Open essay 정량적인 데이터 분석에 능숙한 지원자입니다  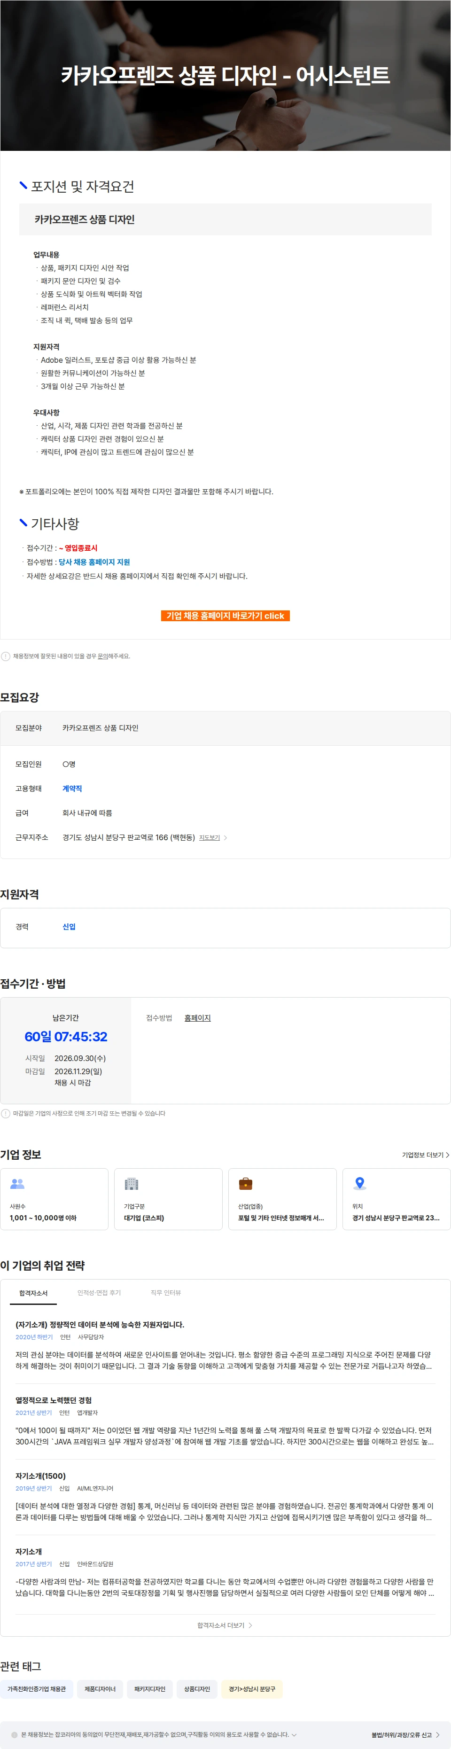tap(100, 1324)
